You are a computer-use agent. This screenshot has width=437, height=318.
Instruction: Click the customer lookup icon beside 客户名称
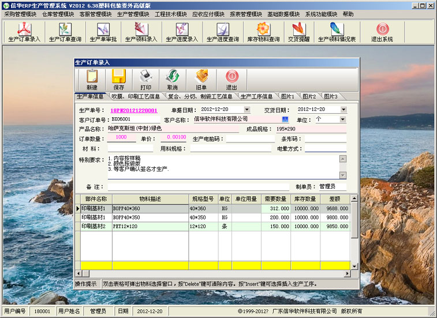click(x=285, y=119)
